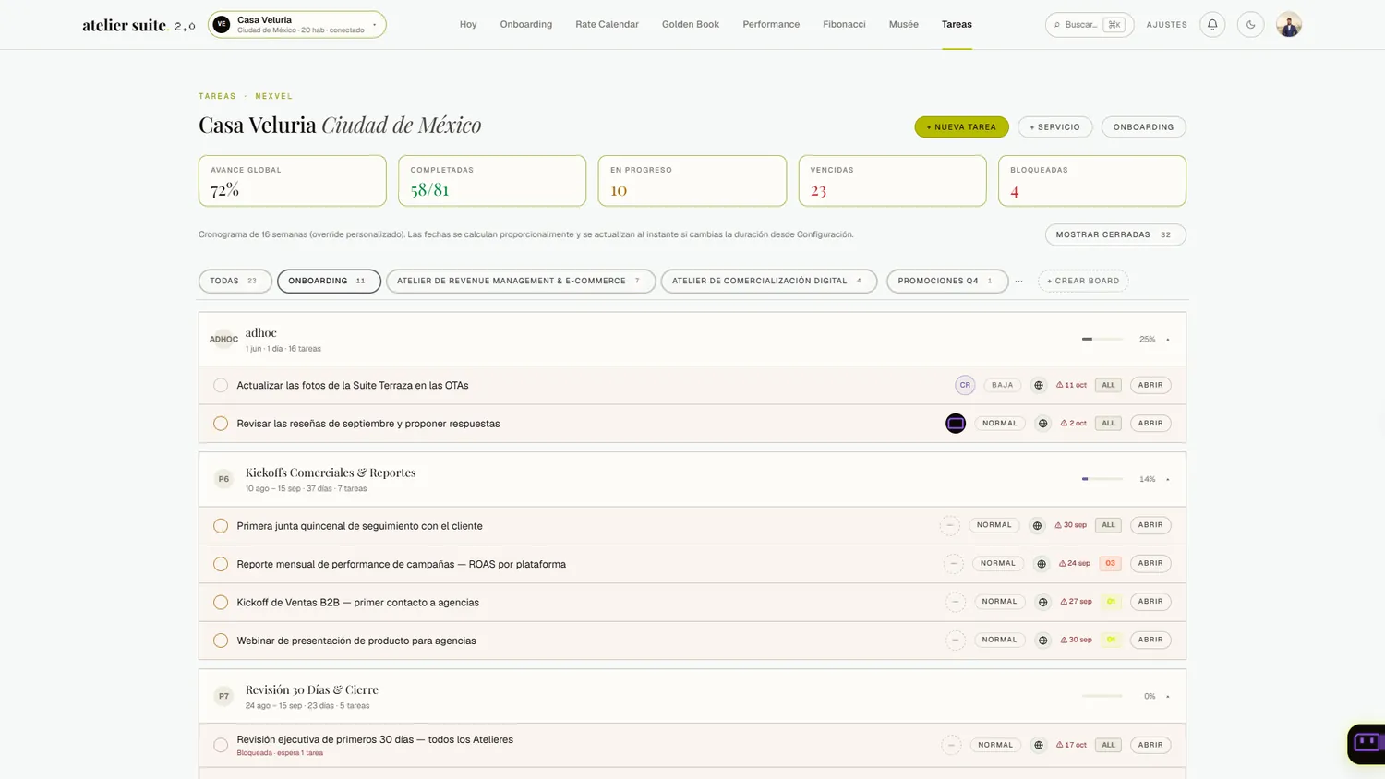Assign someone to Kickoff de Ventas B2B task
This screenshot has height=779, width=1385.
click(956, 602)
